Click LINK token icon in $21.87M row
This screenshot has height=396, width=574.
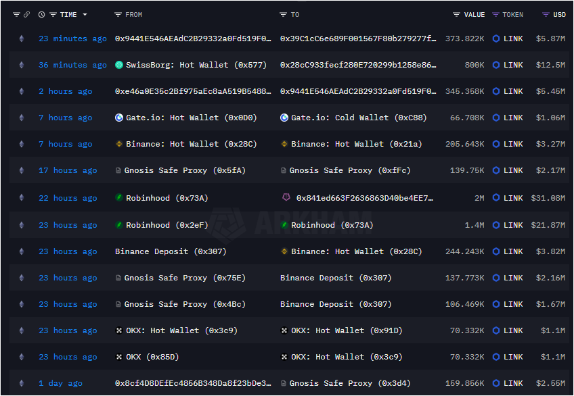[x=496, y=225]
